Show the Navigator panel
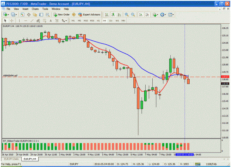 (x=35, y=14)
